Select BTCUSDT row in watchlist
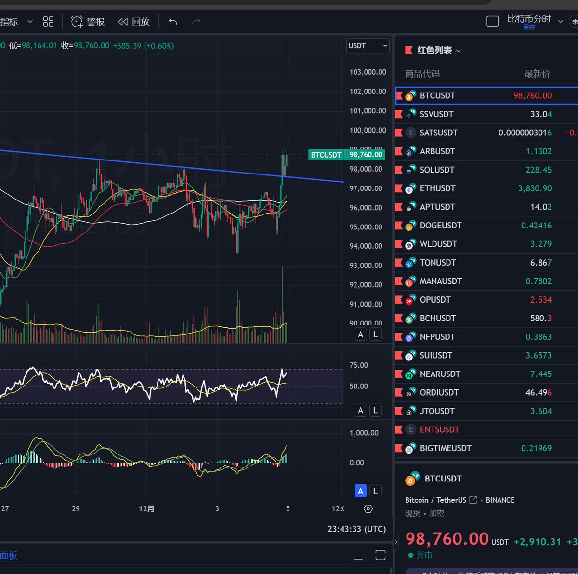The image size is (578, 574). tap(486, 95)
